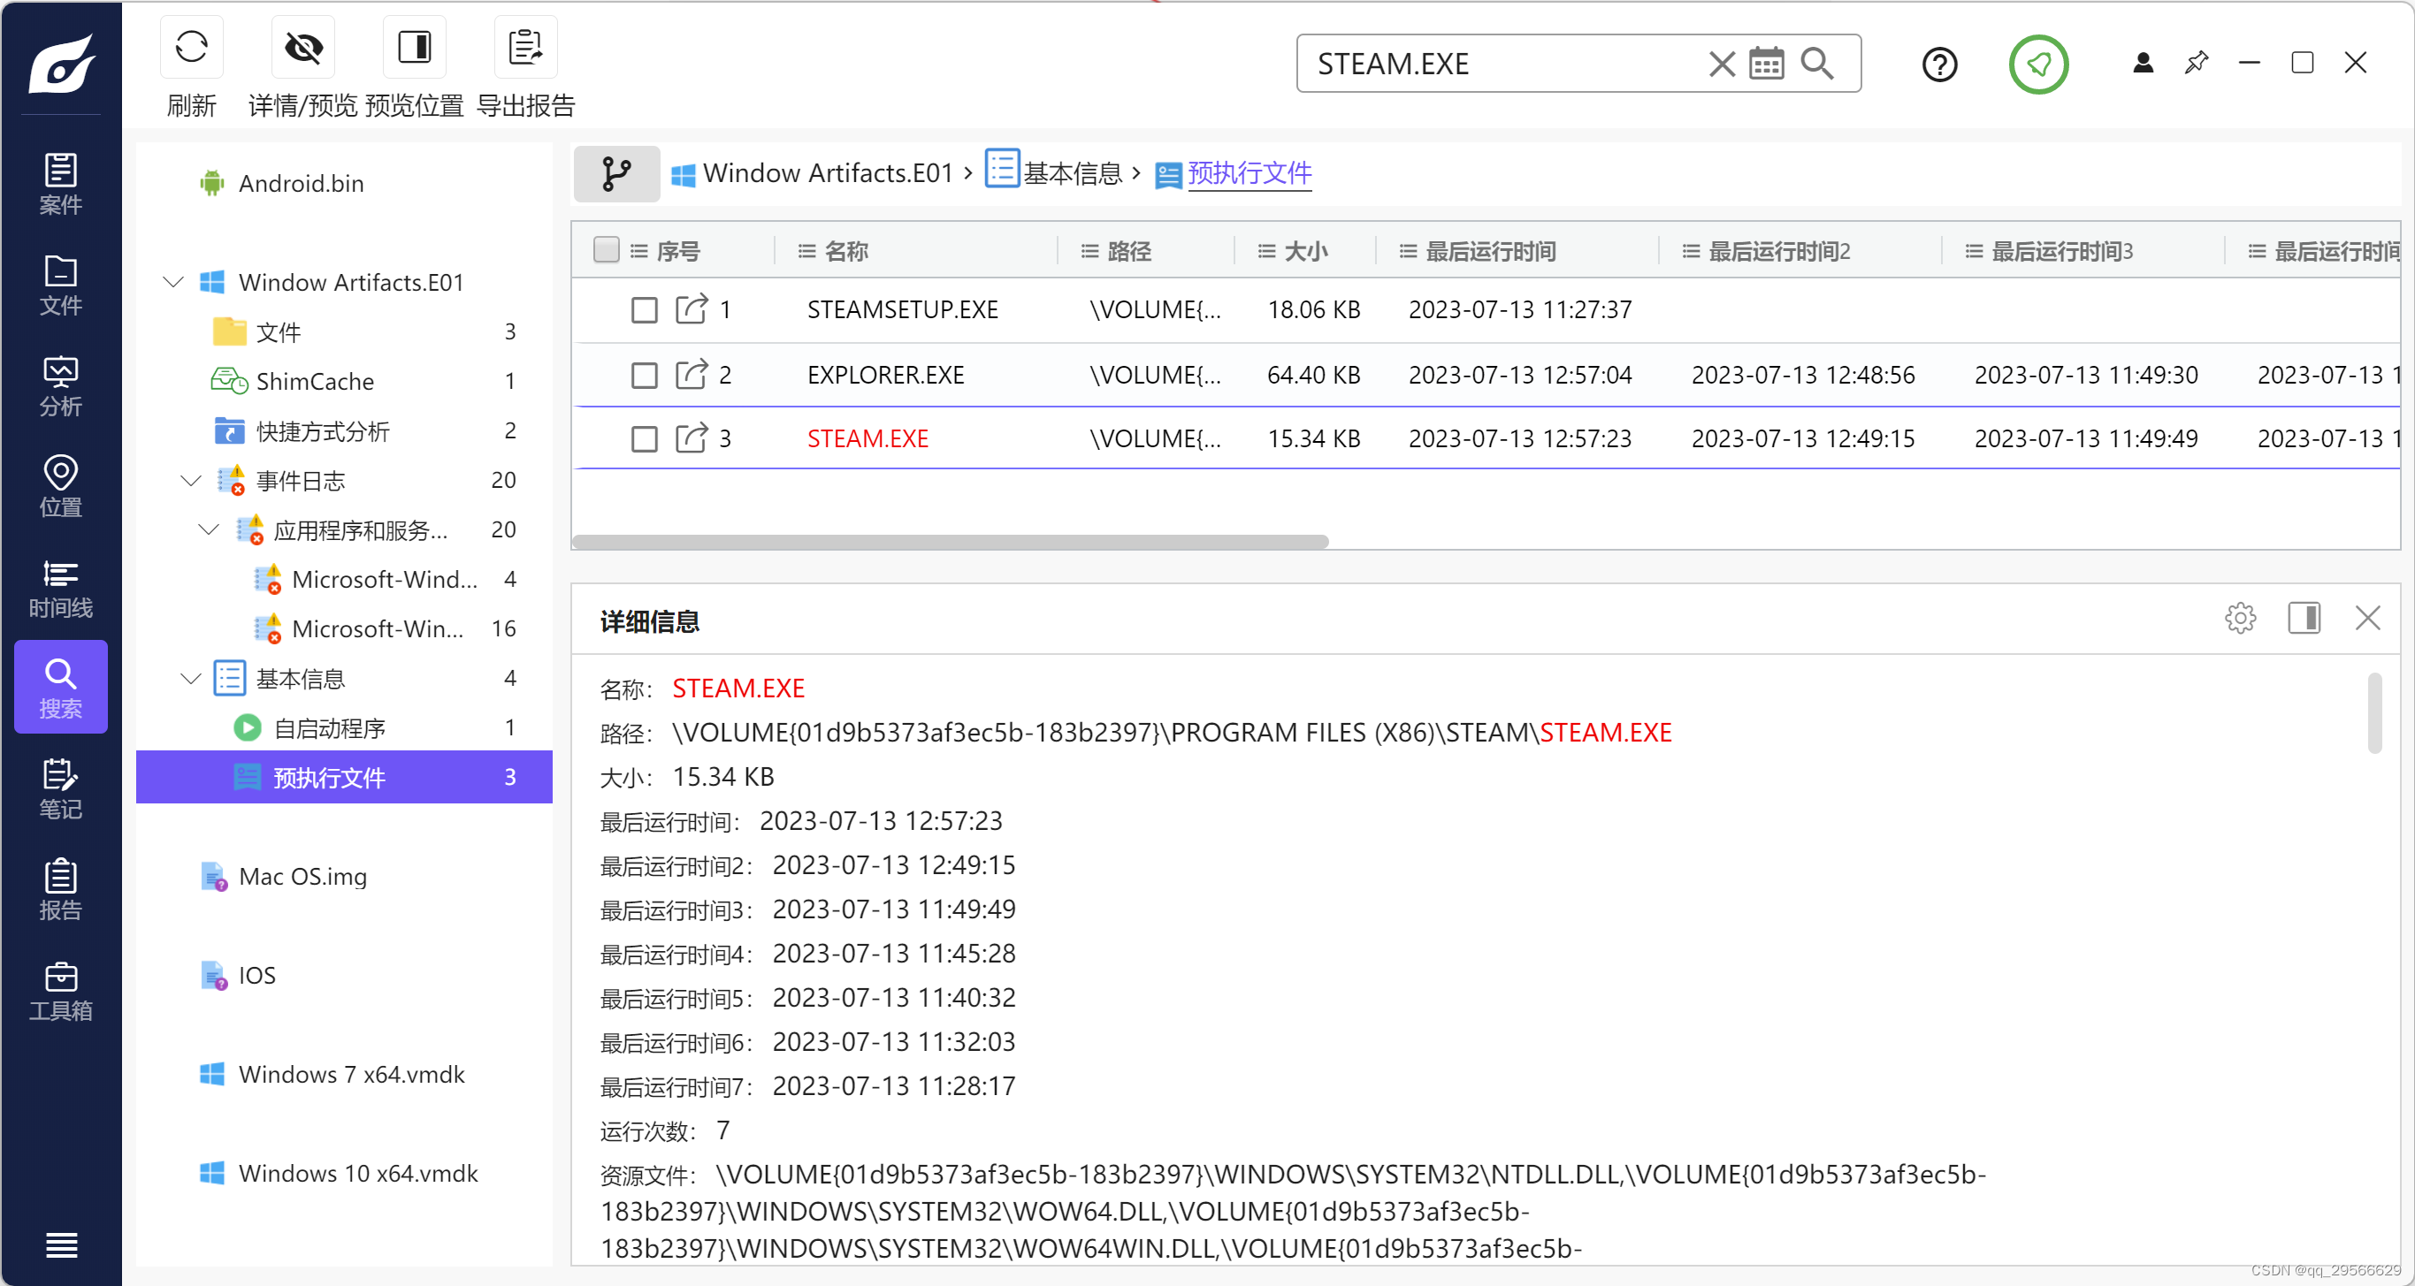2415x1286 pixels.
Task: Toggle the 详情/预览 eye icon
Action: click(x=302, y=47)
